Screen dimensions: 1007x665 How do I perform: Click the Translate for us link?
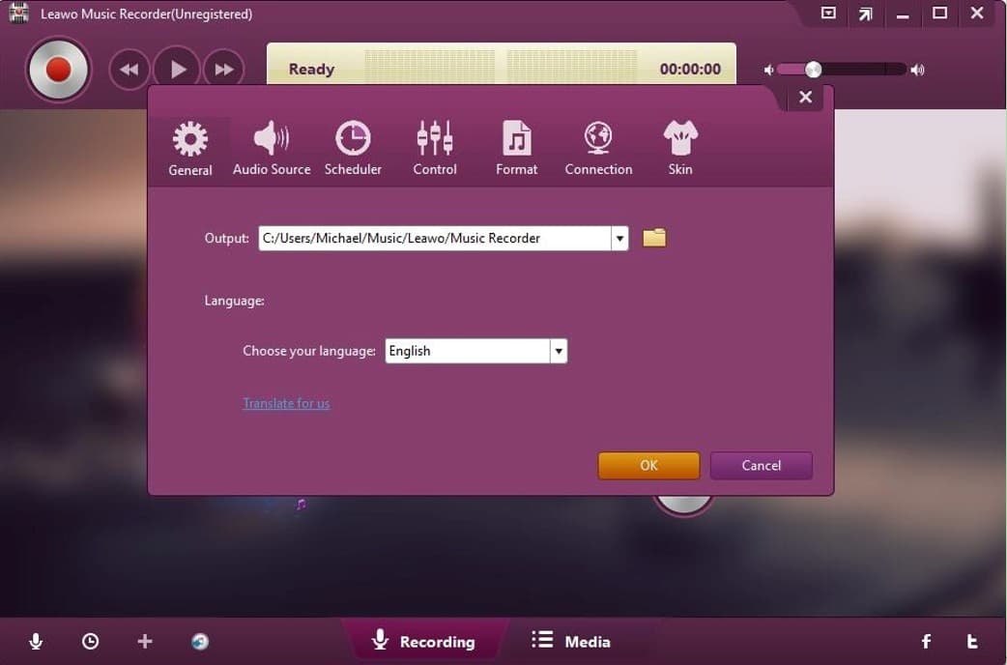point(286,403)
